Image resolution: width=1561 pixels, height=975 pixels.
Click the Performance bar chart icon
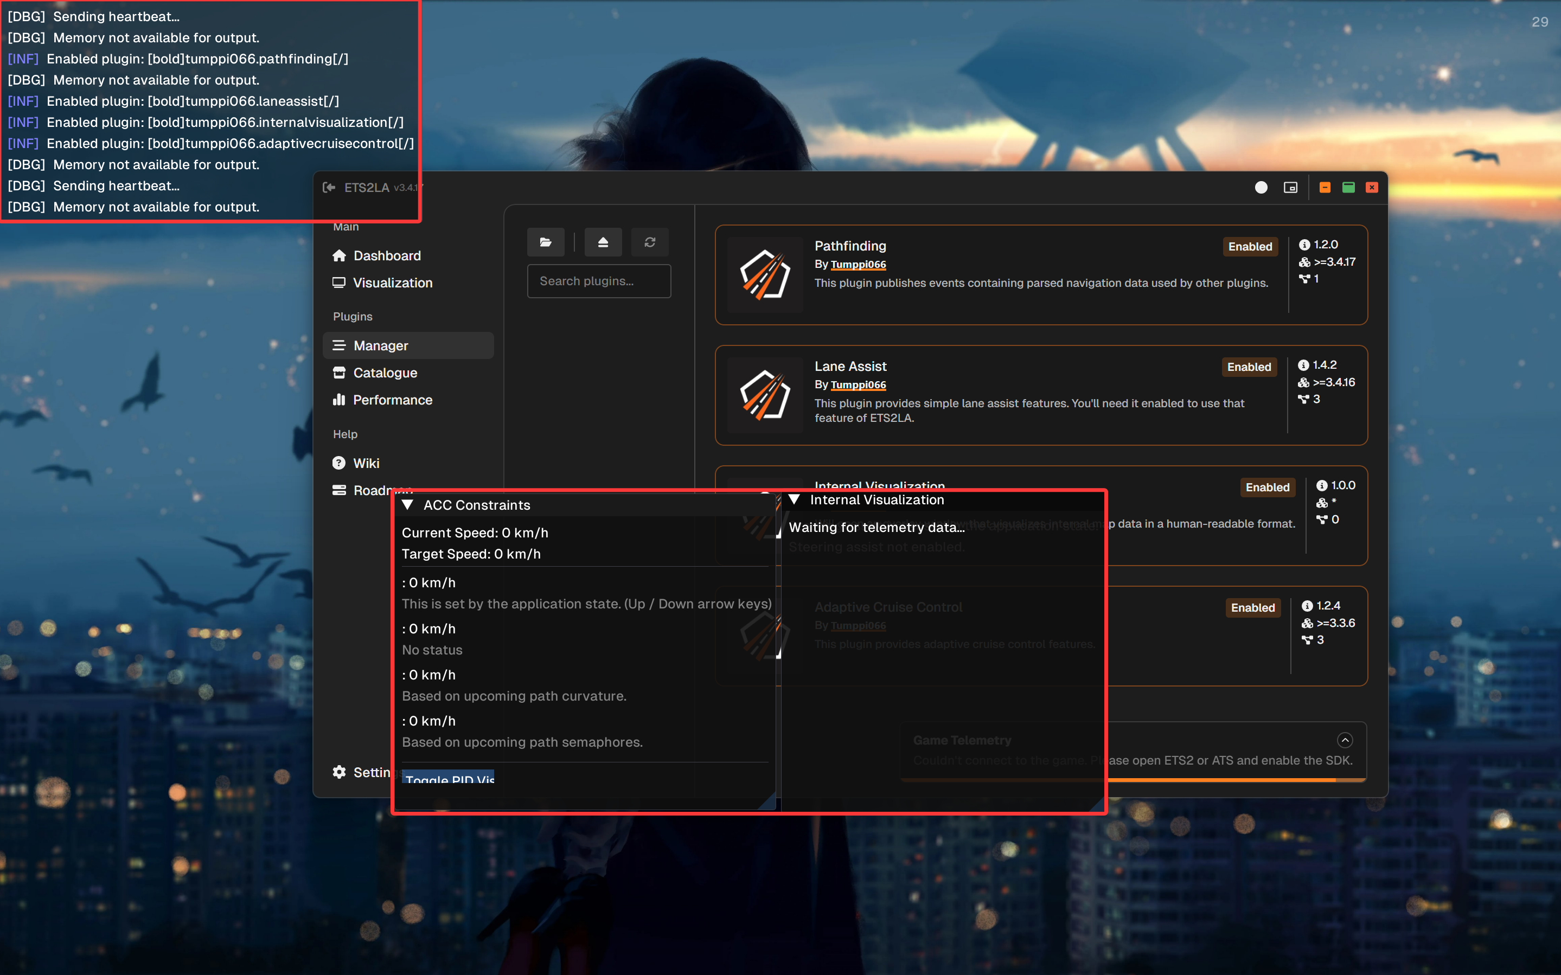tap(338, 400)
